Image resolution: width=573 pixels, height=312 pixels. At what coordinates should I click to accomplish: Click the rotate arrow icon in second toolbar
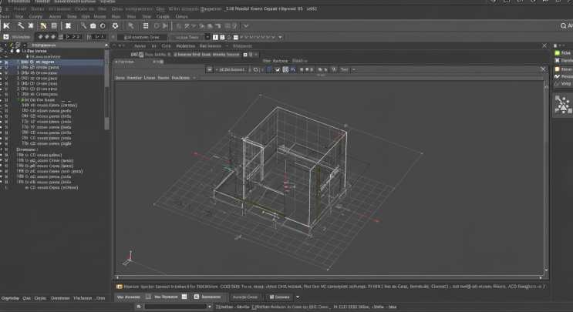229,37
